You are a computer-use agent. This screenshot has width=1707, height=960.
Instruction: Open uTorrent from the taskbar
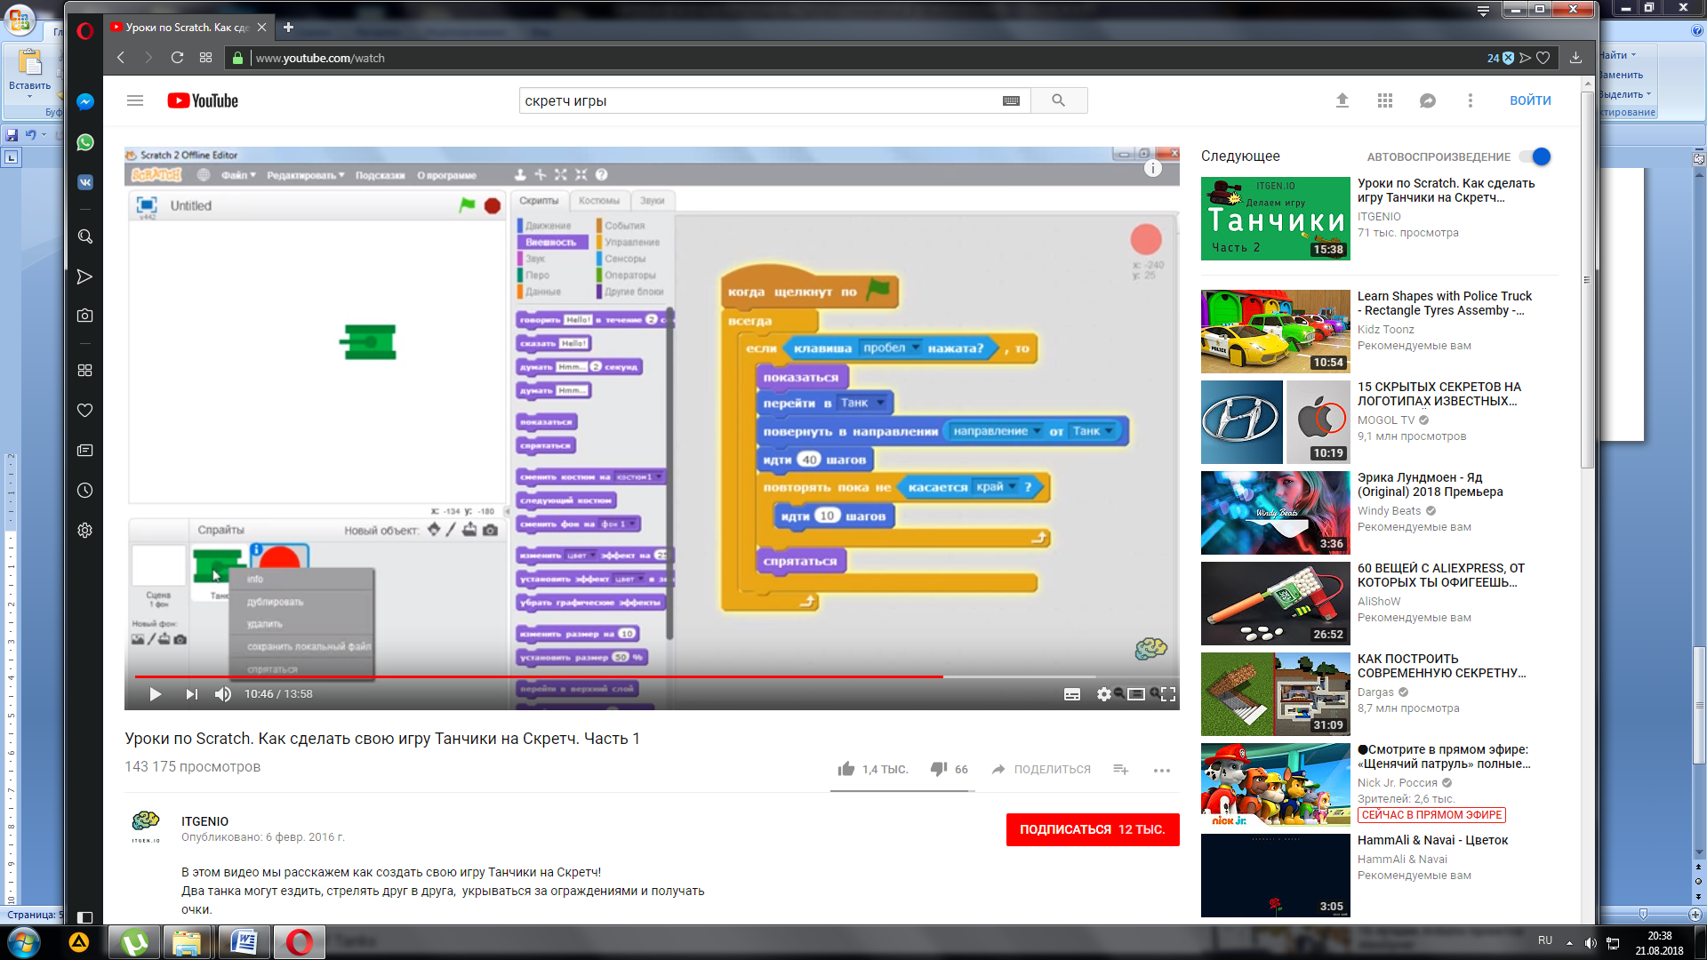pos(134,942)
